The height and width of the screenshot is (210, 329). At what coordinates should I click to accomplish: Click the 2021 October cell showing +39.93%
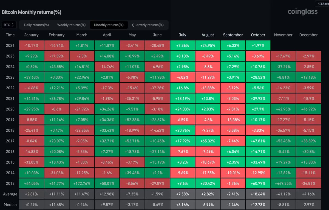[x=258, y=99]
